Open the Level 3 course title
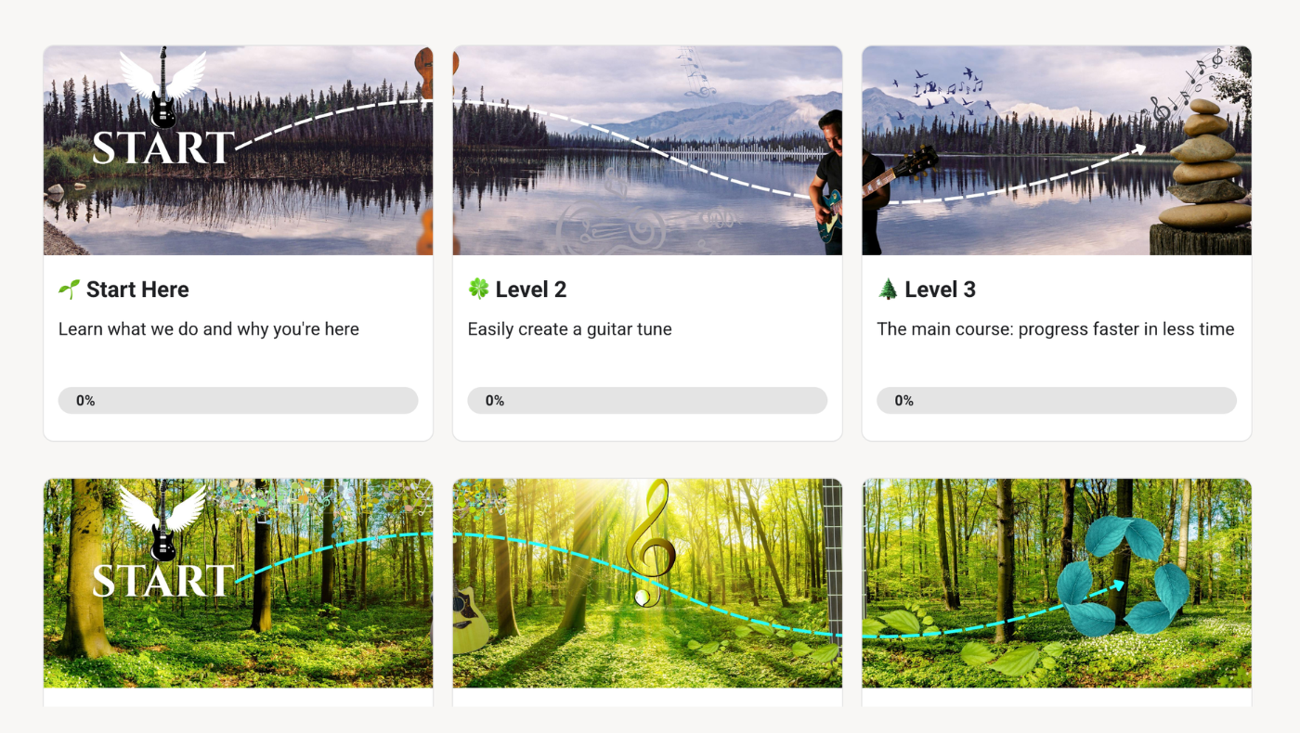The height and width of the screenshot is (733, 1300). coord(941,289)
